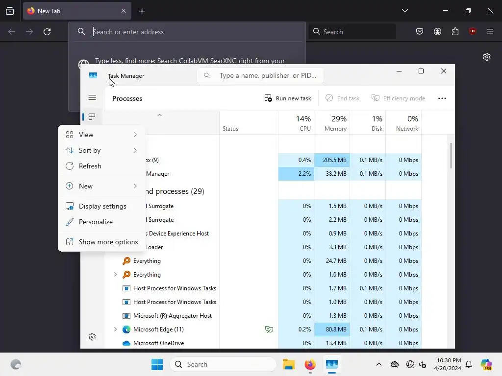Open the Firefox application menu
This screenshot has width=502, height=376.
pyautogui.click(x=490, y=31)
